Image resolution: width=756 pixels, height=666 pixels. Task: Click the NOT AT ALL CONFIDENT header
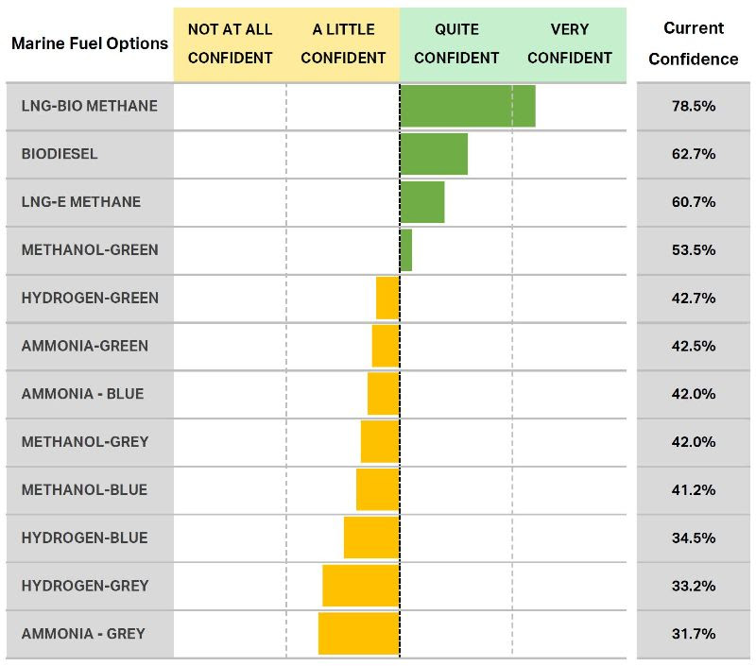coord(230,43)
